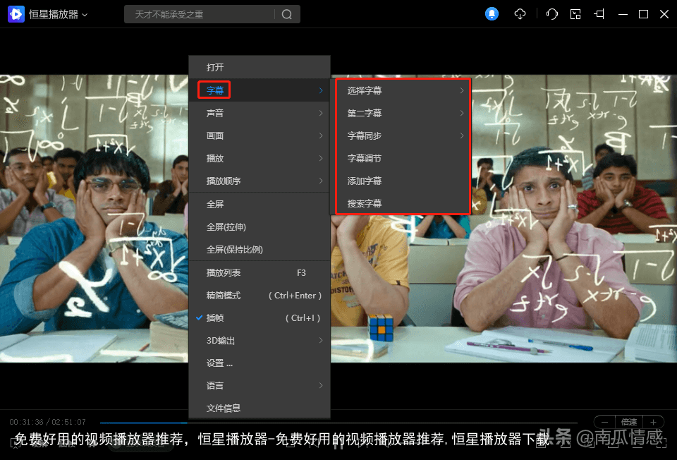
Task: Click 搜索字幕 in the subtitle submenu
Action: coord(365,204)
